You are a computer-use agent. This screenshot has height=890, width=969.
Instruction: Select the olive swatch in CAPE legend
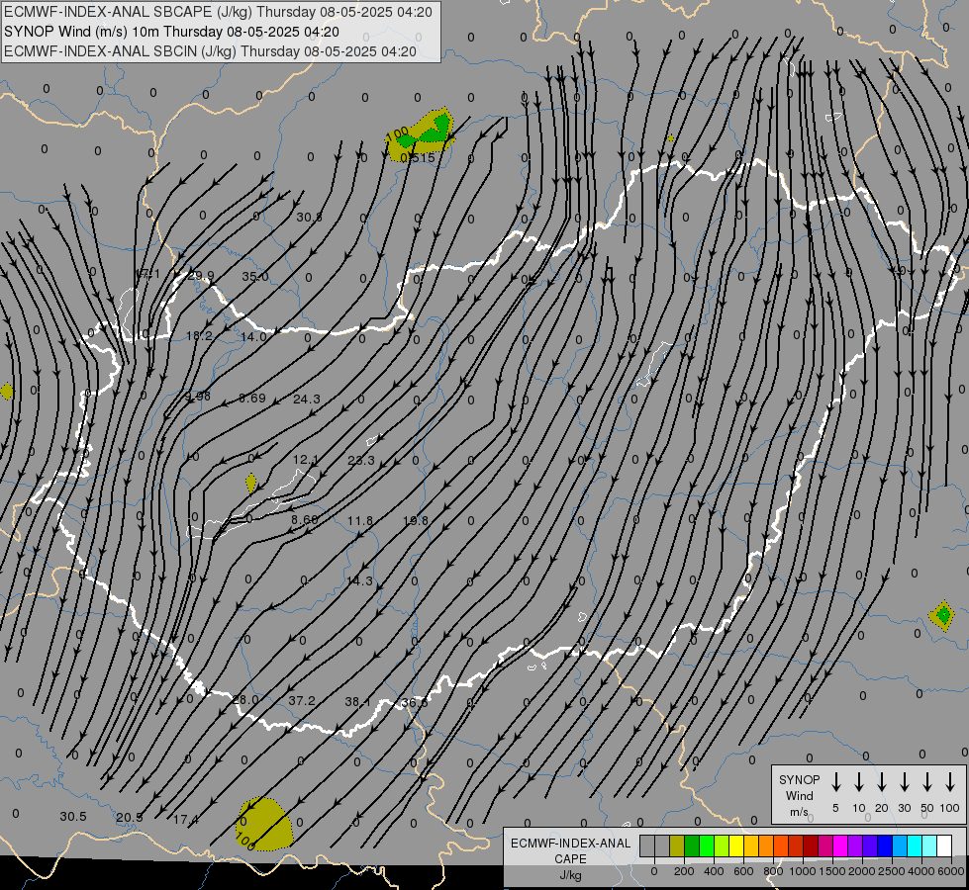point(677,845)
